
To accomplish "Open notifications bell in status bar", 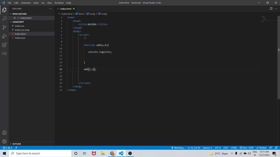I will click(x=276, y=148).
